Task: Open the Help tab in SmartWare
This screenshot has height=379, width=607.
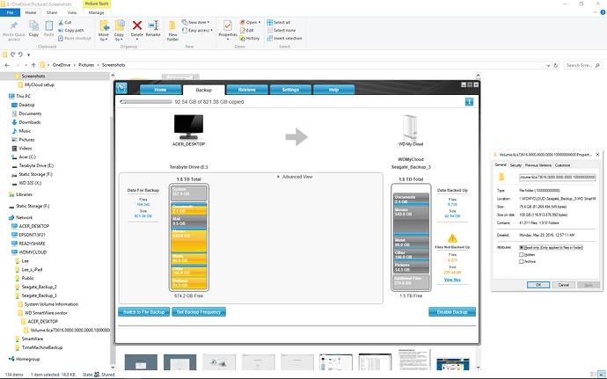Action: tap(333, 90)
